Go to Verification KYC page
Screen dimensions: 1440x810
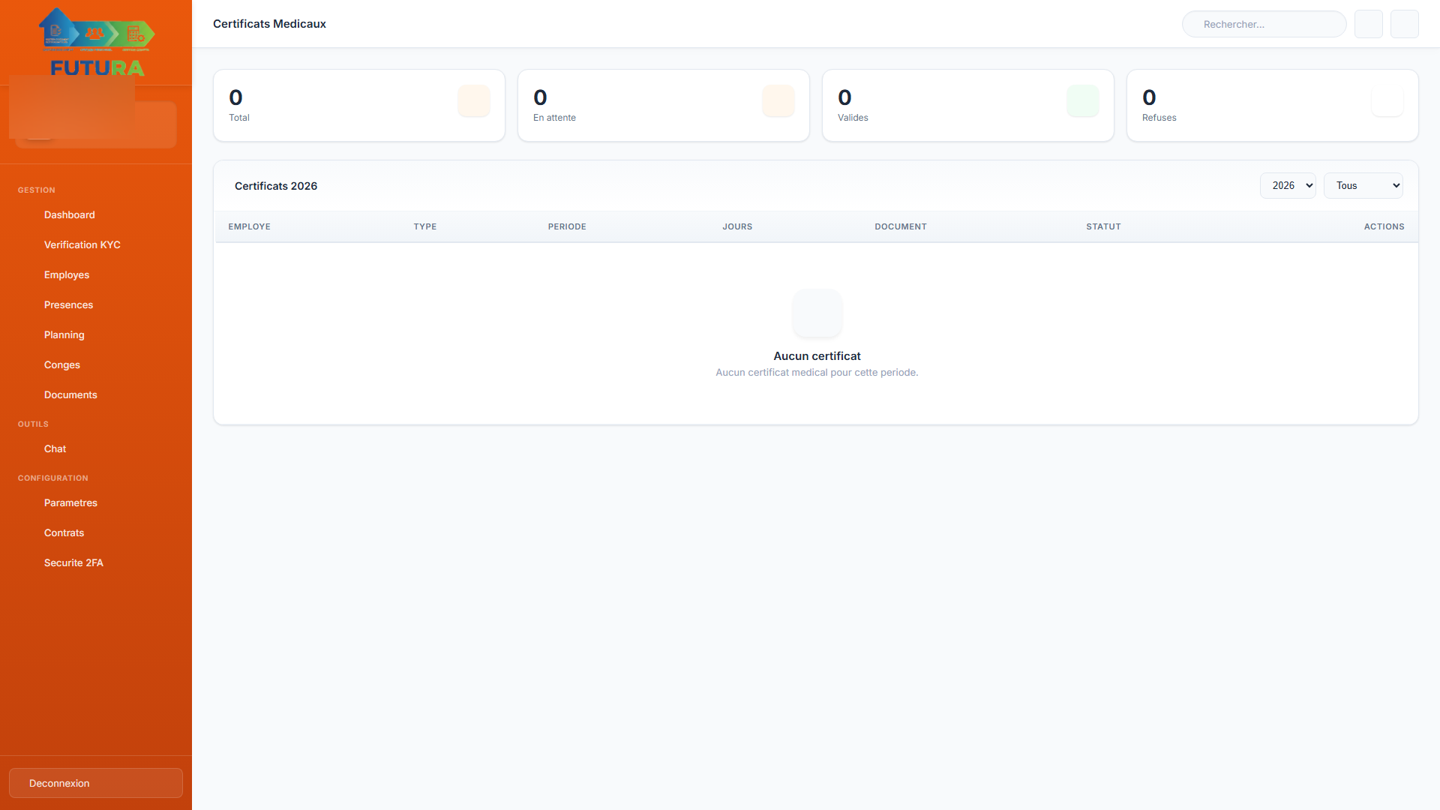[x=82, y=245]
